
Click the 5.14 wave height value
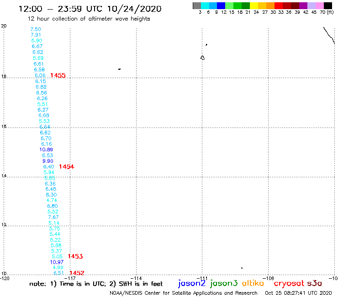click(x=54, y=223)
